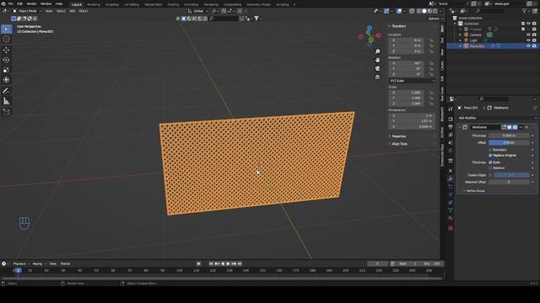Viewport: 540px width, 303px height.
Task: Click the Thickness value field
Action: coord(509,136)
